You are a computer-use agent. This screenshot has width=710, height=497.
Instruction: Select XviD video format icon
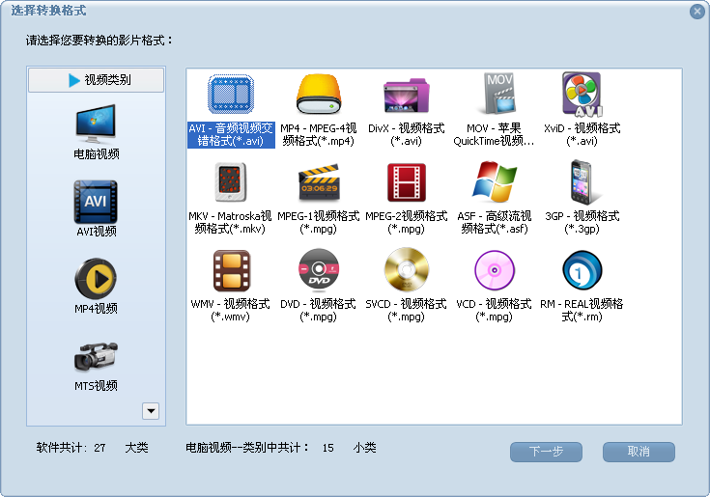581,96
